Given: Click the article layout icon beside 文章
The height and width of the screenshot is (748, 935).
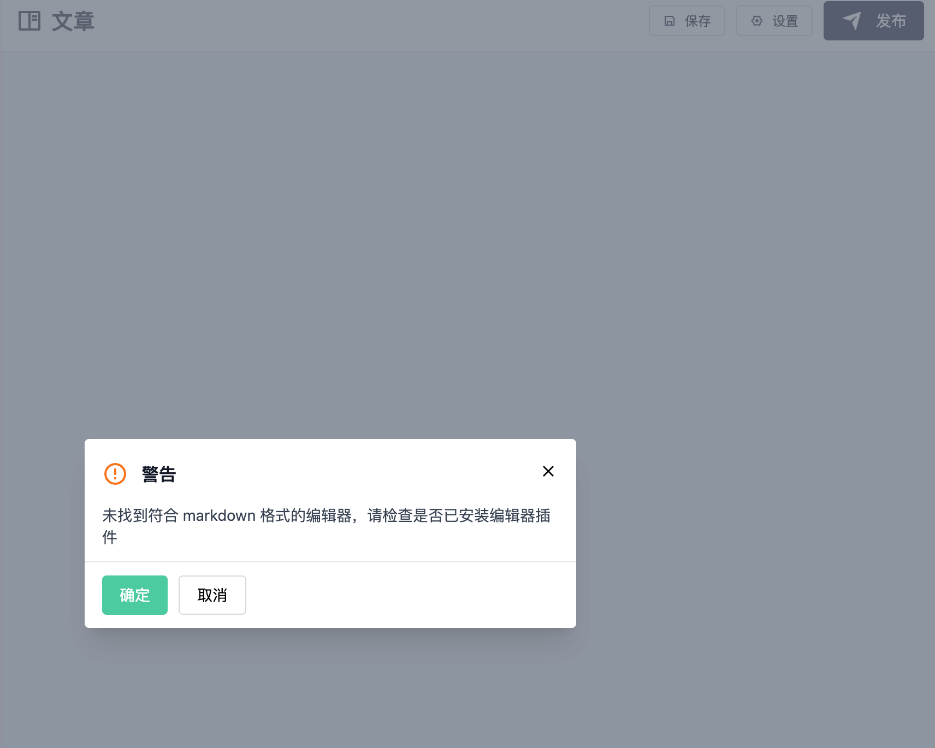Looking at the screenshot, I should 29,21.
